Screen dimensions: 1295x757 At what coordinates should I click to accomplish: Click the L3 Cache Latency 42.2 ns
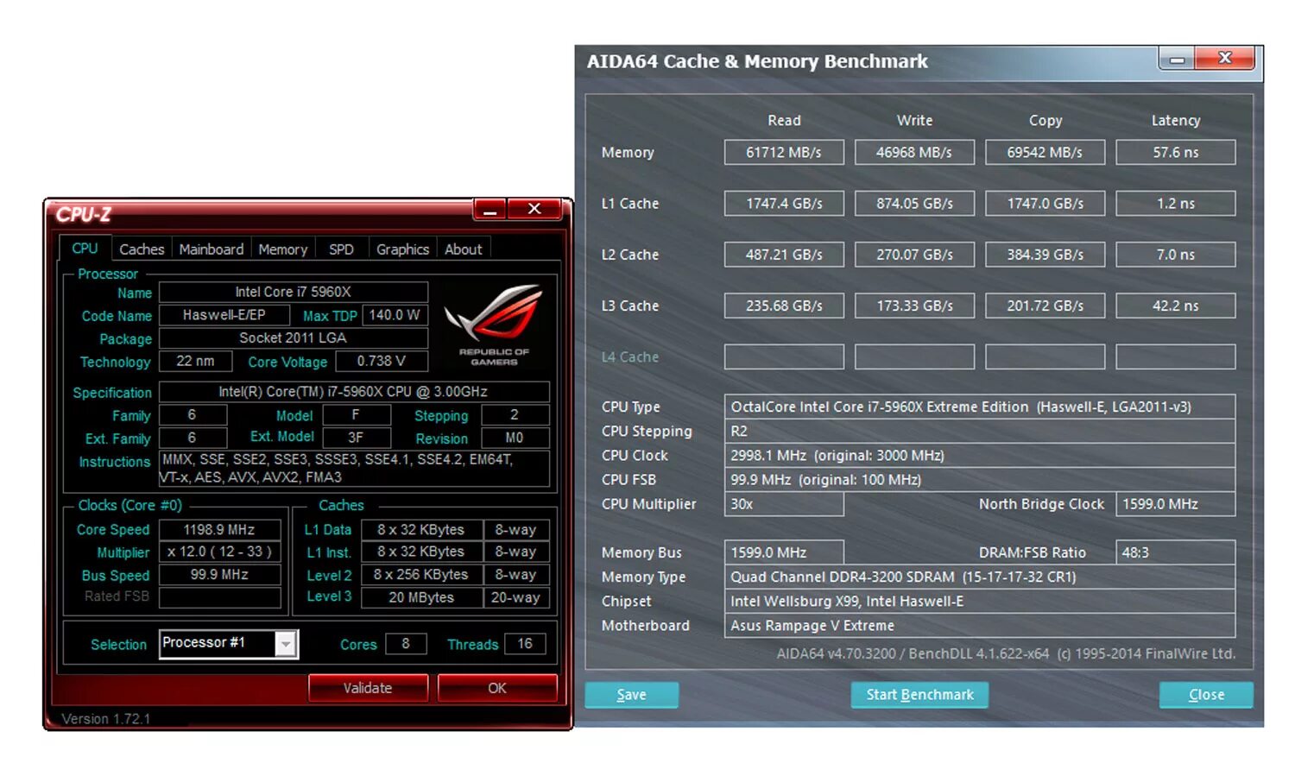point(1176,306)
